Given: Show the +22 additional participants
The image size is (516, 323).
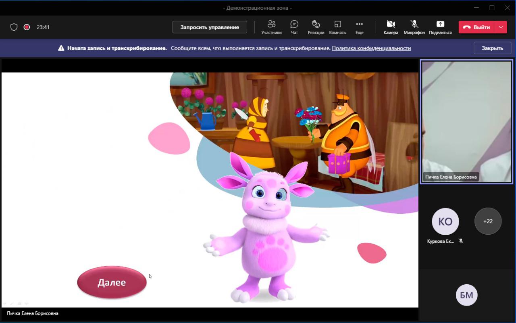Looking at the screenshot, I should [488, 221].
